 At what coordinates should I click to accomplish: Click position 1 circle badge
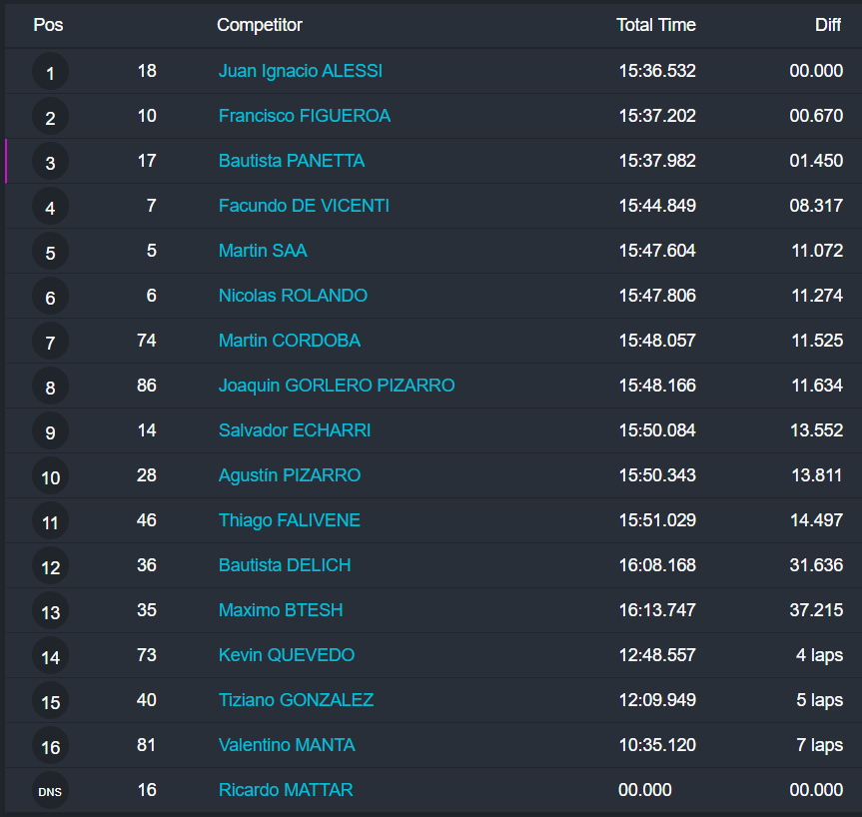50,73
